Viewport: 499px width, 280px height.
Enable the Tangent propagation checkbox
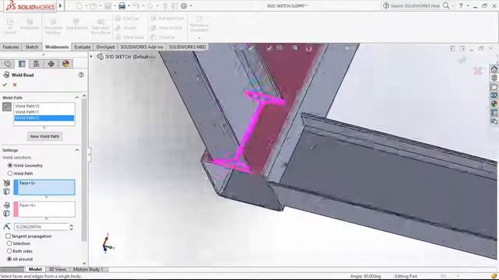point(8,236)
